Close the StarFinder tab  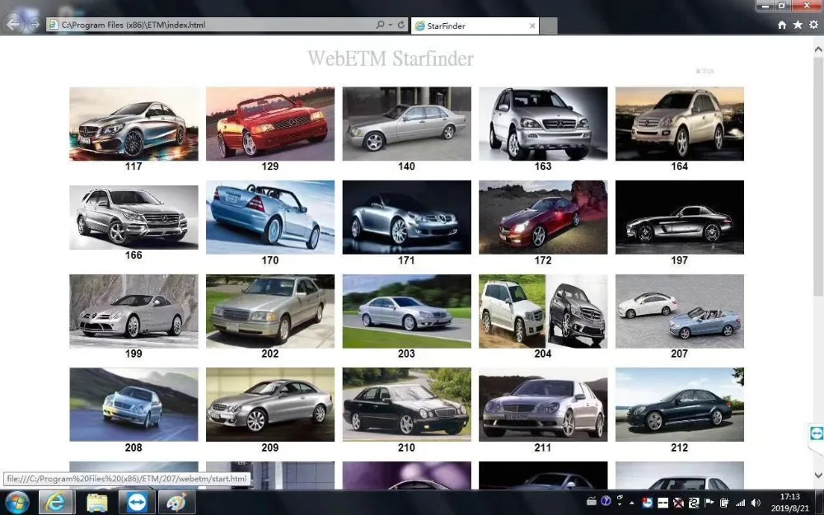click(x=531, y=26)
